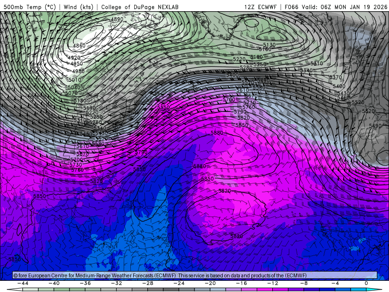Click the 'MON JAN 19 2026' valid date
This screenshot has height=292, width=389.
tap(360, 7)
